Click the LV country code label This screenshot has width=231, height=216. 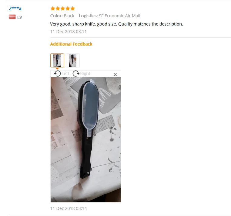tap(20, 17)
